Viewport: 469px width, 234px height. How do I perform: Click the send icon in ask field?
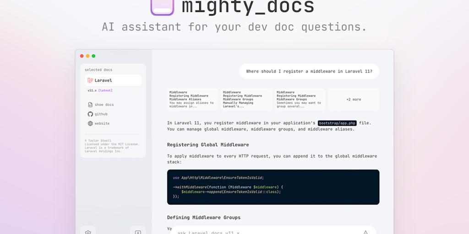pos(365,232)
